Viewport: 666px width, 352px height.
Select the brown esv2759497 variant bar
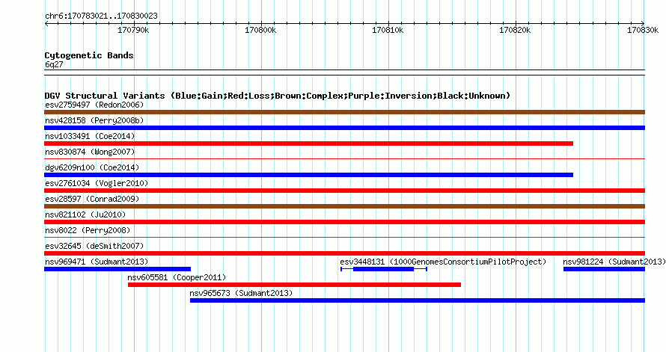[344, 112]
